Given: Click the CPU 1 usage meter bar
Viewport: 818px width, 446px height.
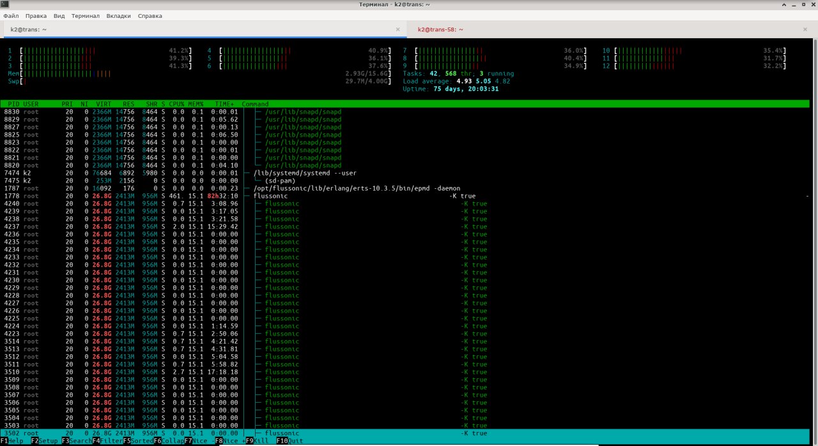Looking at the screenshot, I should coord(100,50).
